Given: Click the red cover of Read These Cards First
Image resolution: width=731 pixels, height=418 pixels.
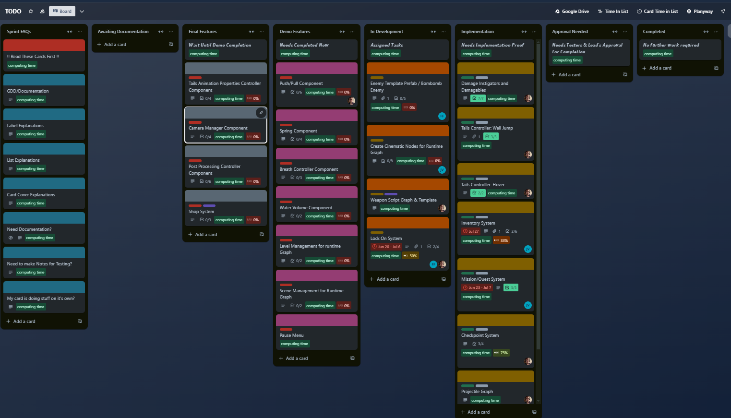Looking at the screenshot, I should [x=44, y=45].
